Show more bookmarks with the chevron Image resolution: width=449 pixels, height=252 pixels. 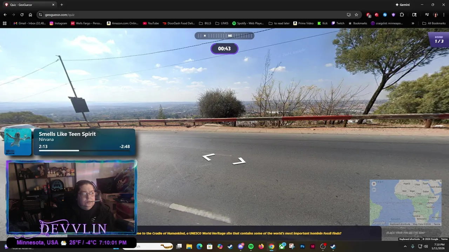413,23
